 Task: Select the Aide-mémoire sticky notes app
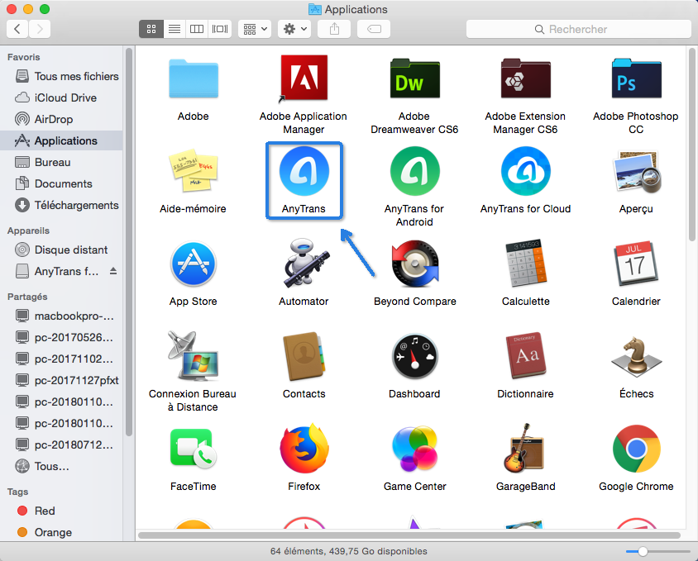pos(194,171)
